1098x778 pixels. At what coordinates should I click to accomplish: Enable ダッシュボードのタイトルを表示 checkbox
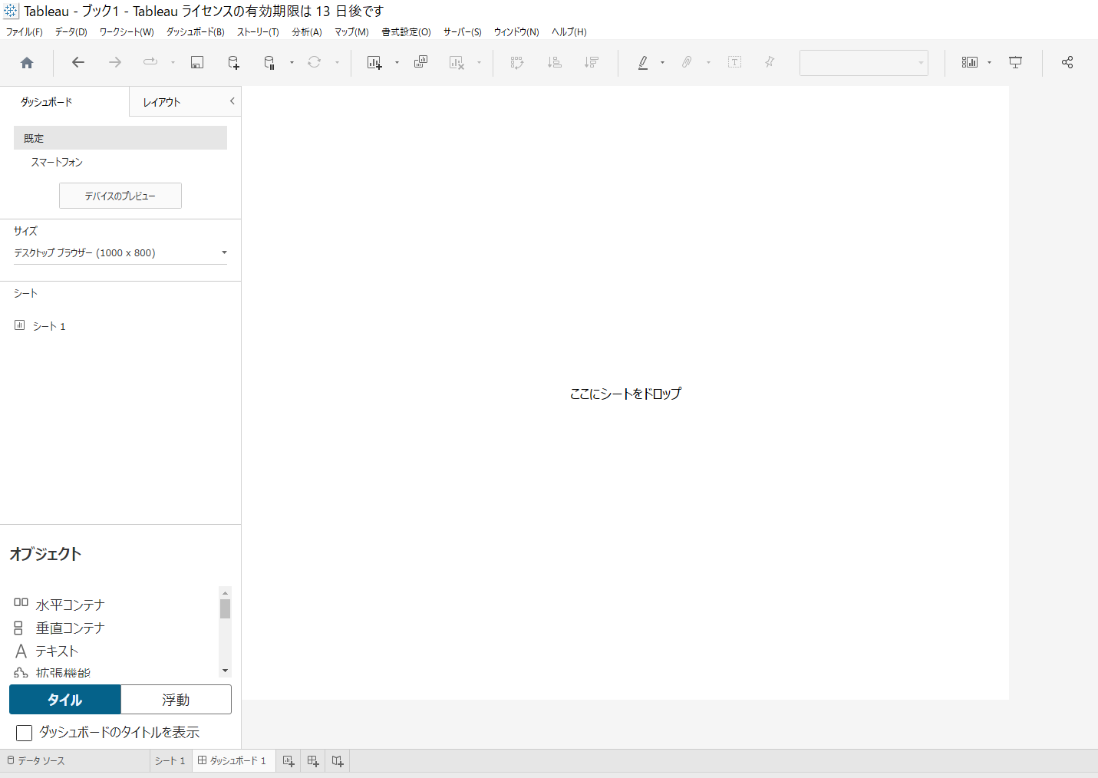pos(24,733)
